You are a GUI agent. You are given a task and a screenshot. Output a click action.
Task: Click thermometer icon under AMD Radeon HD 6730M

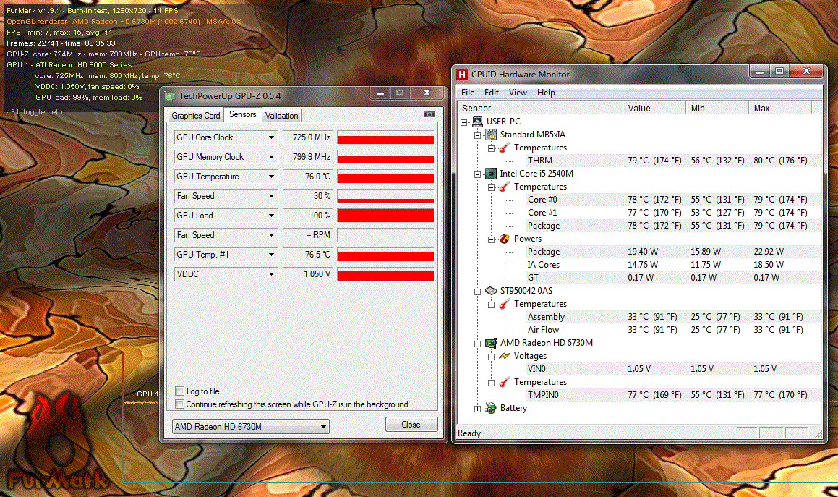coord(504,382)
